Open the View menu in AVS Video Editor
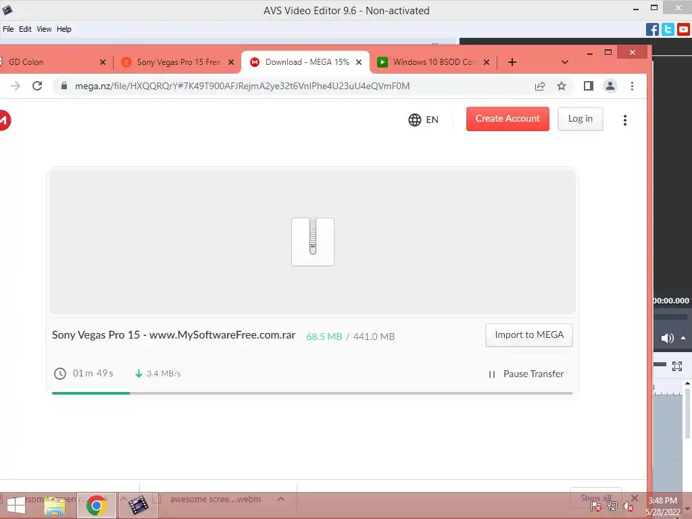The width and height of the screenshot is (692, 519). tap(44, 29)
